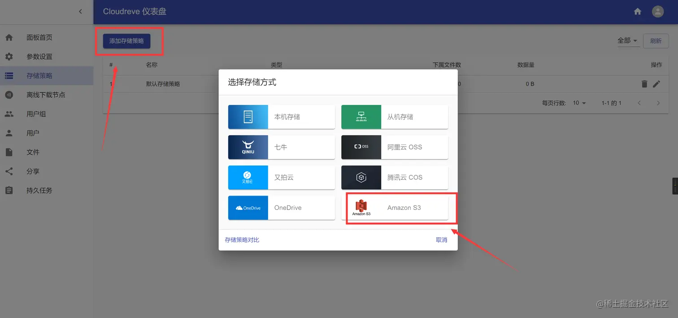
Task: Click the 用户组 people icon in the sidebar
Action: 9,114
